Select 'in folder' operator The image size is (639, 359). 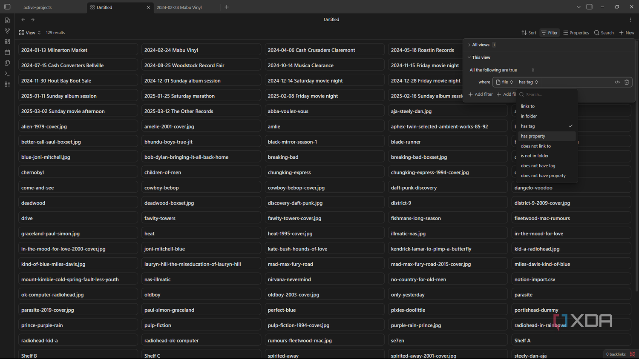pyautogui.click(x=547, y=116)
